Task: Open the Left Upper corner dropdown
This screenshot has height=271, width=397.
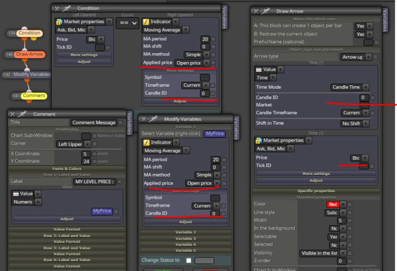Action: 73,144
